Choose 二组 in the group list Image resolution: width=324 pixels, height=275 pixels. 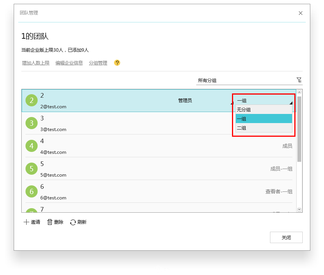click(x=264, y=128)
